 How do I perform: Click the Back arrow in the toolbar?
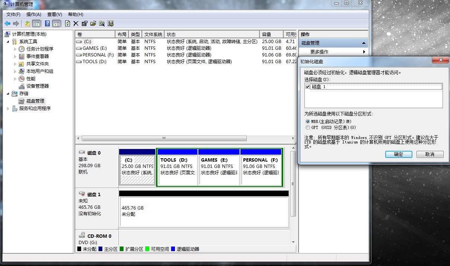7,23
